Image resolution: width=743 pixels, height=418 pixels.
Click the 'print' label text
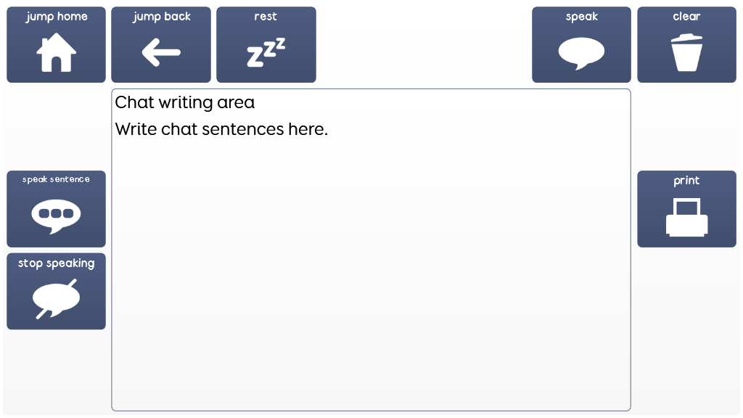coord(686,181)
